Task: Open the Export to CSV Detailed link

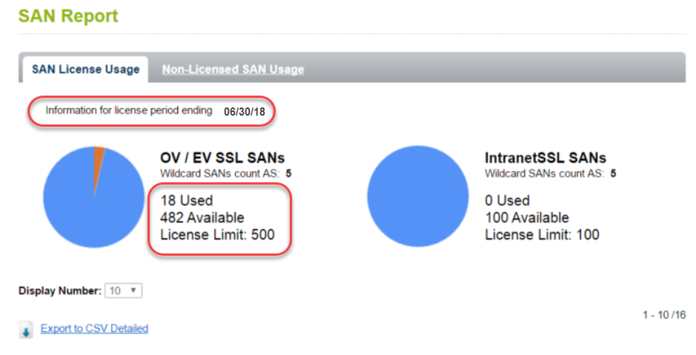Action: [94, 328]
